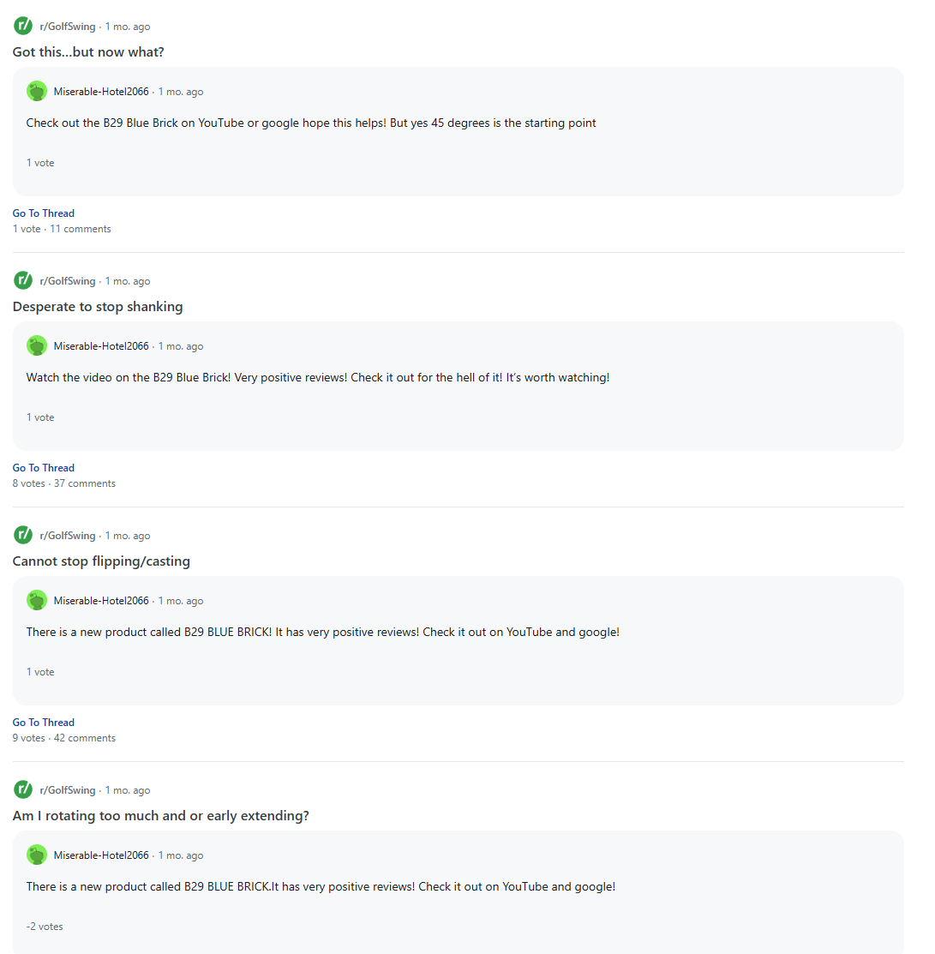Open the 'Am I rotating too much' title
Viewport: 935px width, 954px height.
[161, 815]
